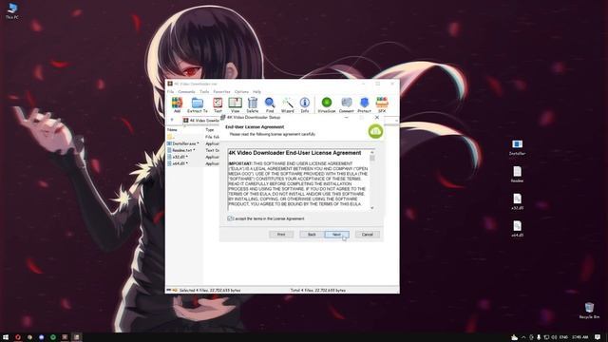Click the license text scrollbar up arrow

pos(372,152)
